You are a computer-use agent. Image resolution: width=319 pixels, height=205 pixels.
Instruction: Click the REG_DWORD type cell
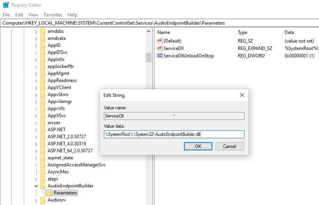[x=251, y=56]
